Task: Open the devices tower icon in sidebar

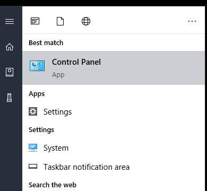Action: (x=10, y=98)
